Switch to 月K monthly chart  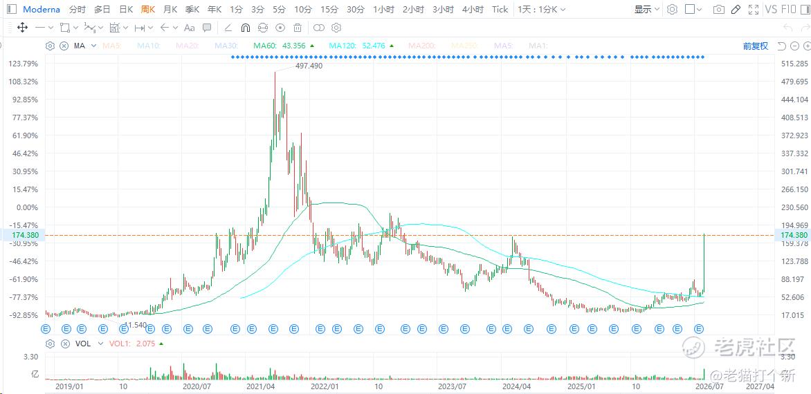pos(170,9)
